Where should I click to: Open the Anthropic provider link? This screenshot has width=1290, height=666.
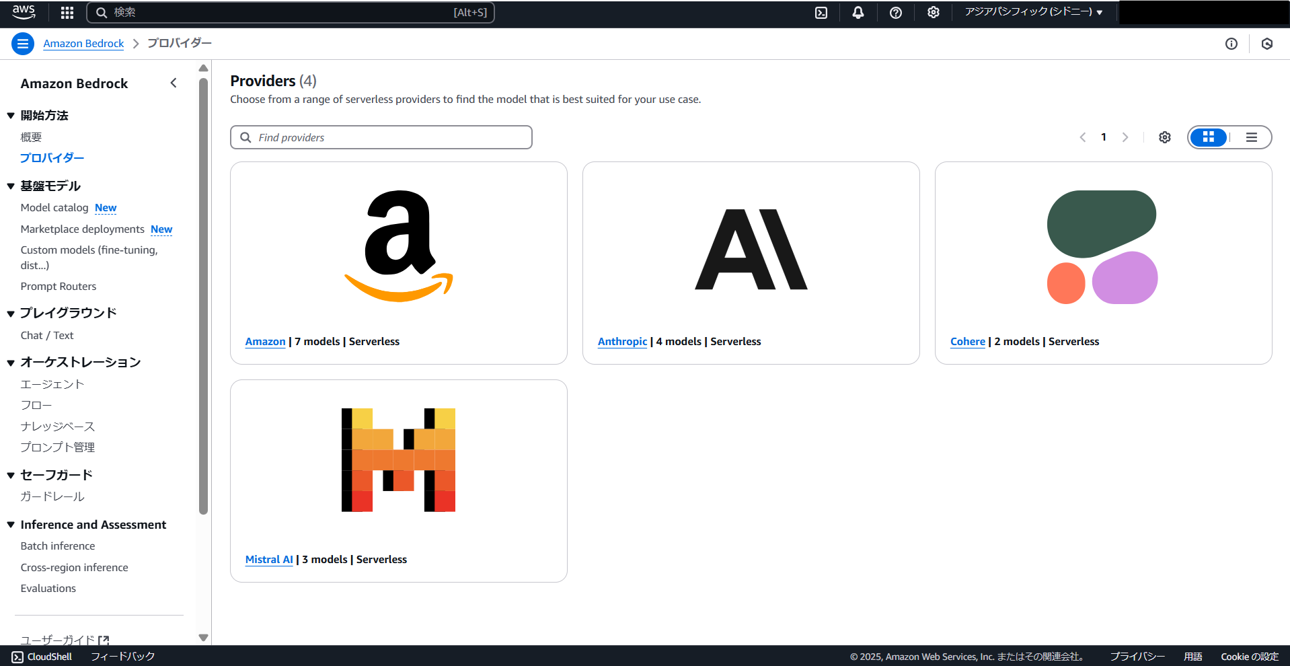(x=623, y=341)
